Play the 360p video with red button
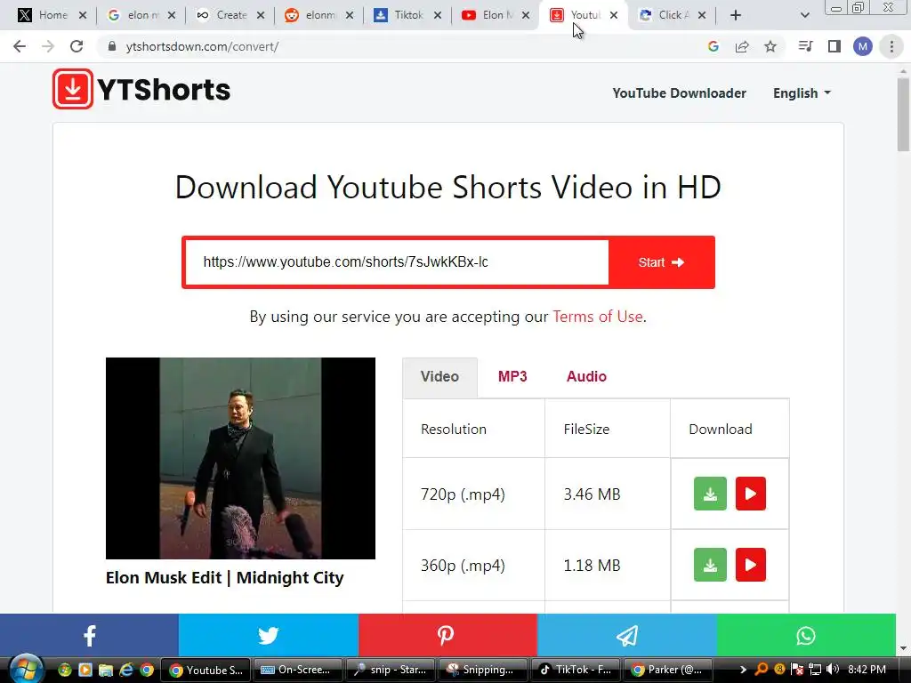This screenshot has width=911, height=683. click(x=751, y=565)
